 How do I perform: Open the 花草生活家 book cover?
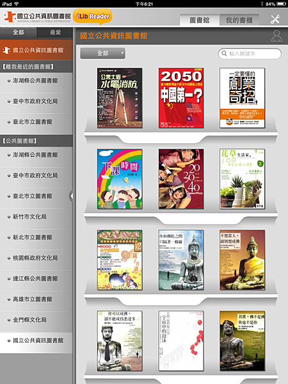point(242,179)
